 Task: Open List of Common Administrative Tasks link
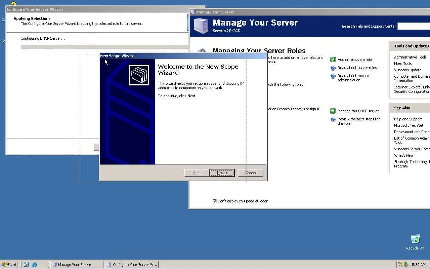click(412, 141)
